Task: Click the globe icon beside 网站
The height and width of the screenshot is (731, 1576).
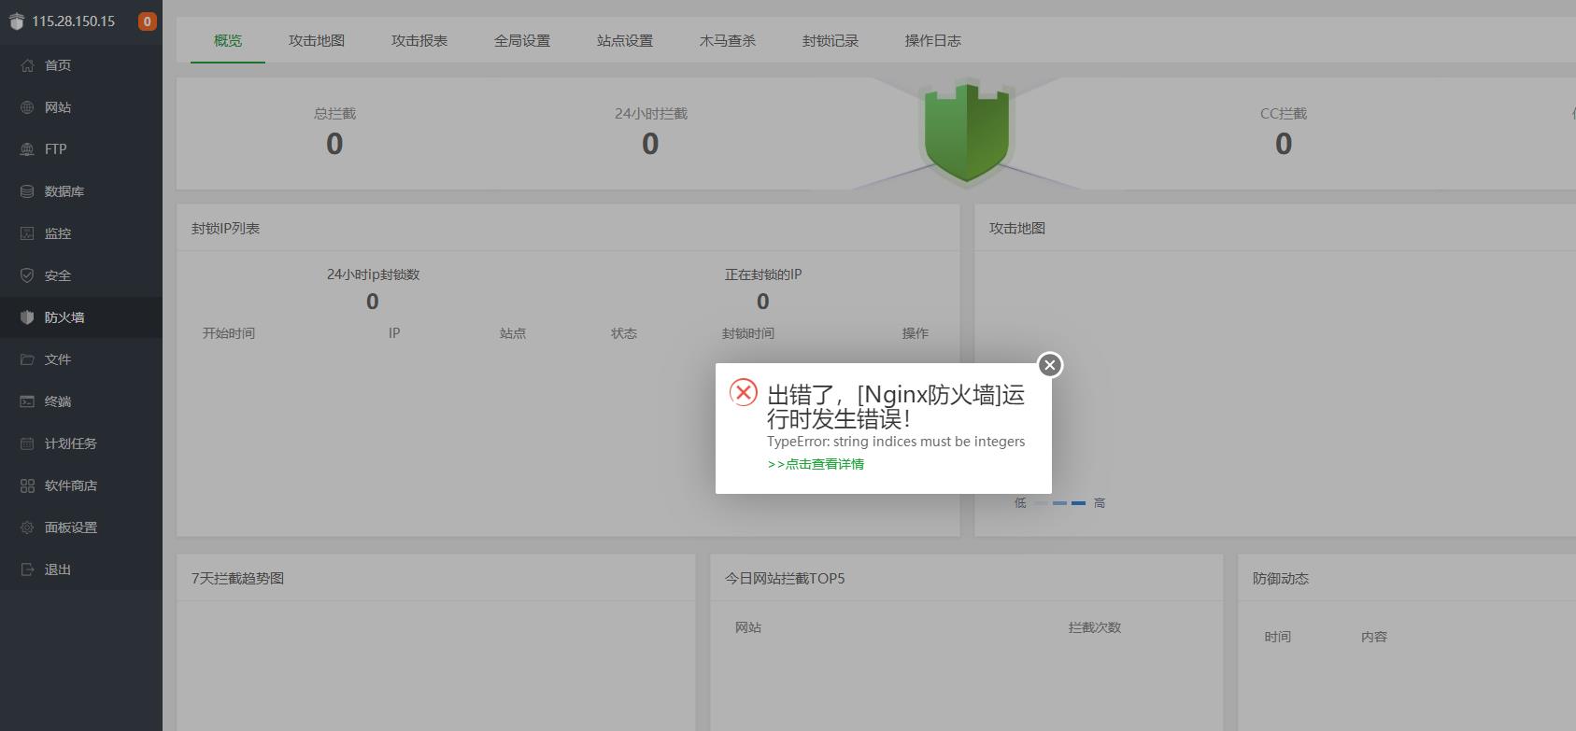Action: click(x=27, y=107)
